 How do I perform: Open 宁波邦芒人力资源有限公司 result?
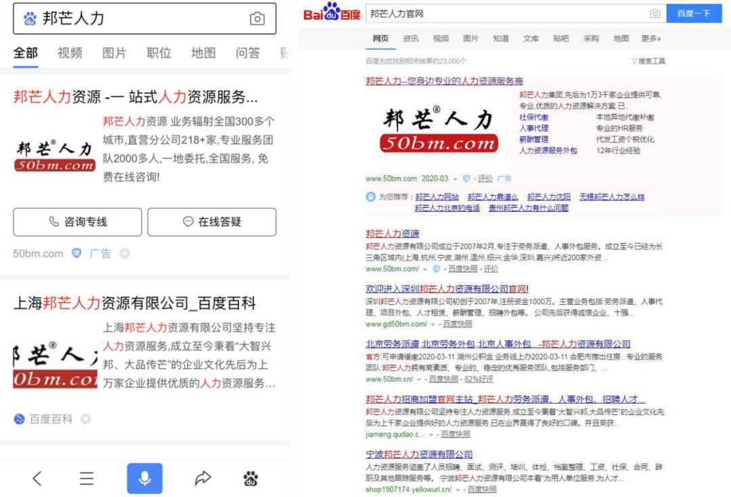[x=419, y=454]
